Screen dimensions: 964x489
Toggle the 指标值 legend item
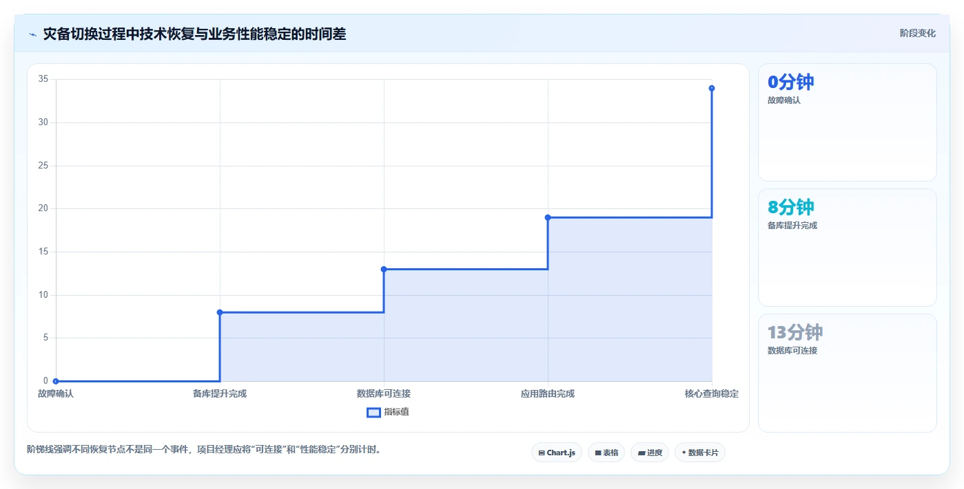(x=387, y=412)
